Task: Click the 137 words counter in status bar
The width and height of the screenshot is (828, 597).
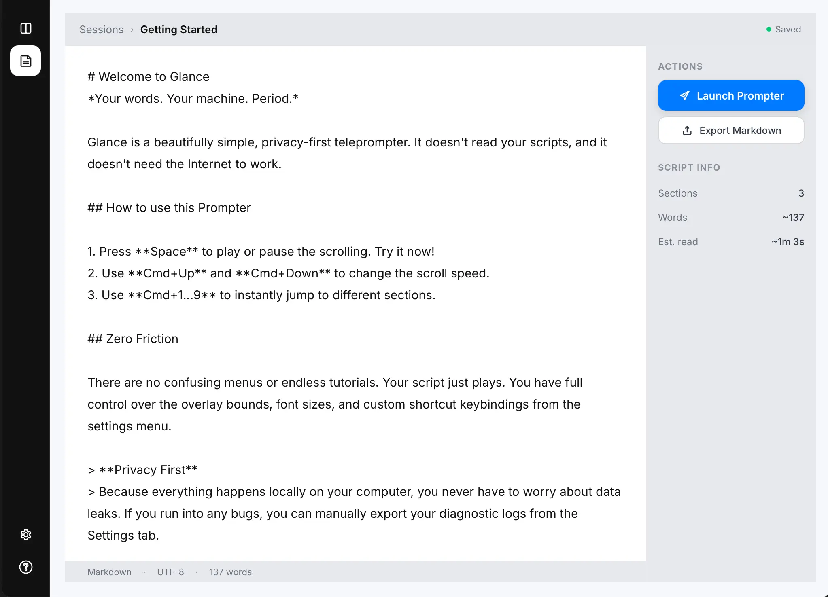Action: (x=230, y=572)
